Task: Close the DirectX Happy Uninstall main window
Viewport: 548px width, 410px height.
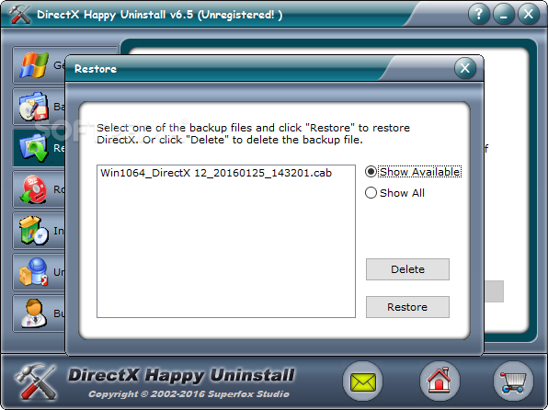Action: [x=528, y=15]
